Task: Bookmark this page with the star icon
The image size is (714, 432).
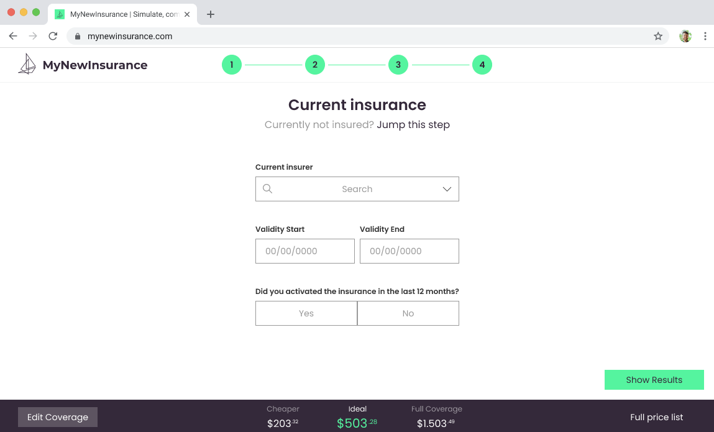Action: coord(658,36)
